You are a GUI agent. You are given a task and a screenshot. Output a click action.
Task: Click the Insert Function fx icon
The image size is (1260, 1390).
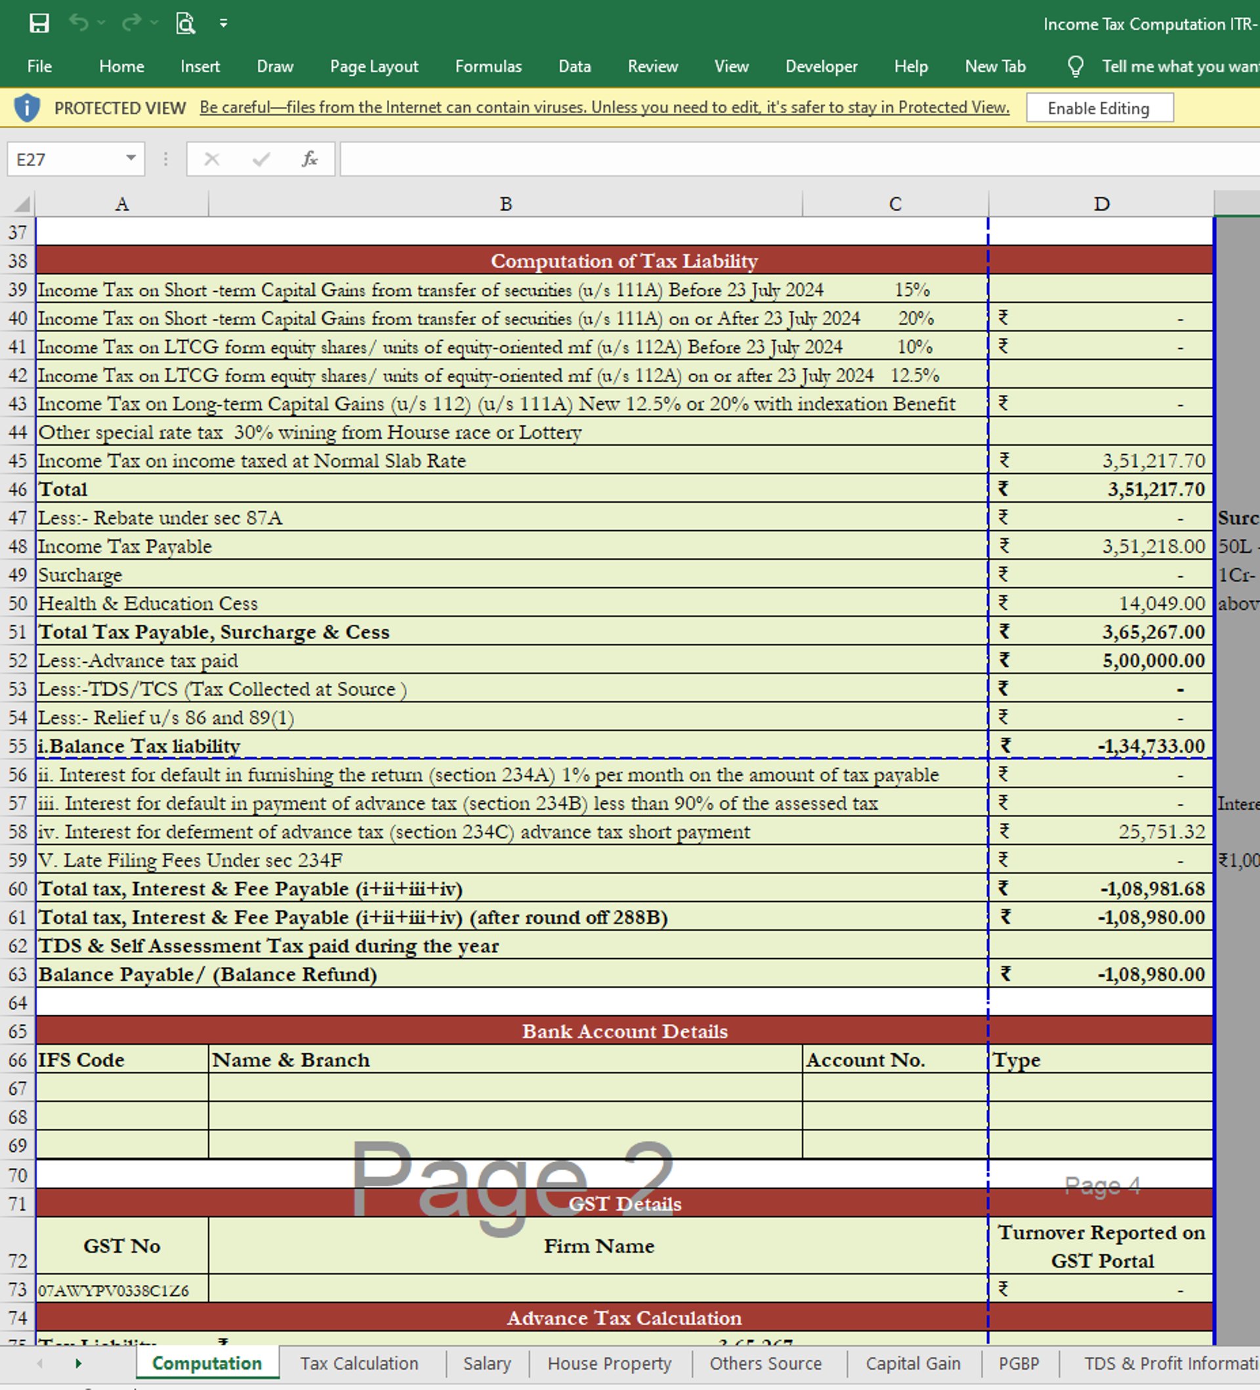click(x=310, y=159)
